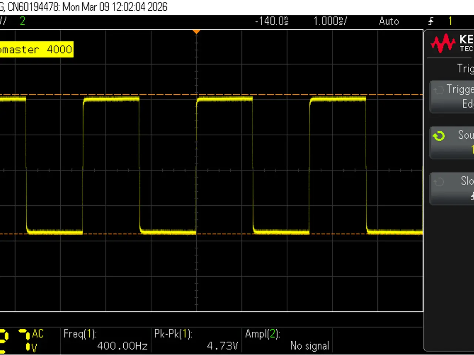Open the trigger Source softkey
Viewport: 474px width, 355px height.
coord(452,143)
